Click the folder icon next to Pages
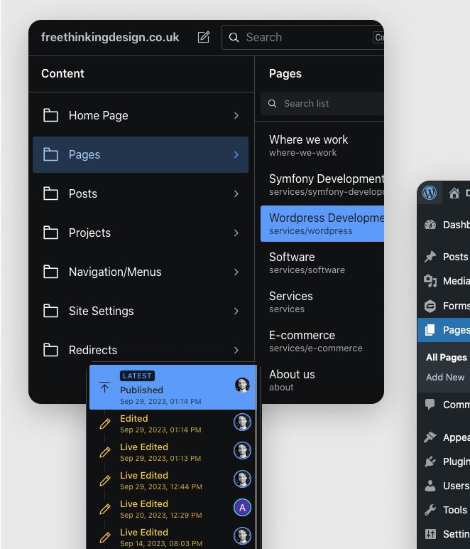Viewport: 470px width, 549px height. coord(50,154)
